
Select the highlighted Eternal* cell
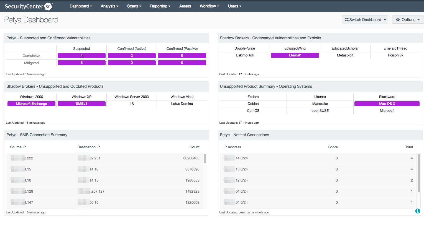295,55
